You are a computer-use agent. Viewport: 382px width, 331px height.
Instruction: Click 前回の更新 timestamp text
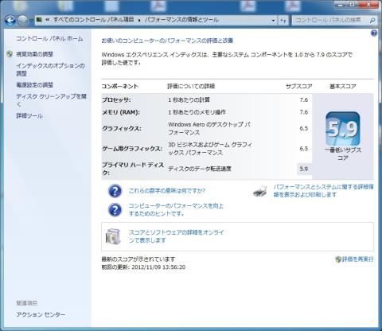click(143, 267)
